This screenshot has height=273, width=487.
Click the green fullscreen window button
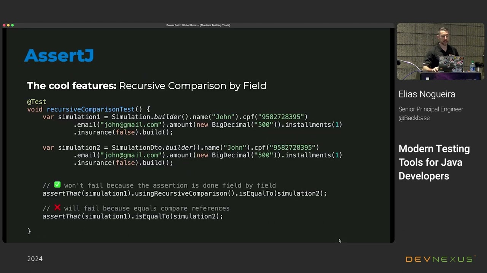(13, 25)
